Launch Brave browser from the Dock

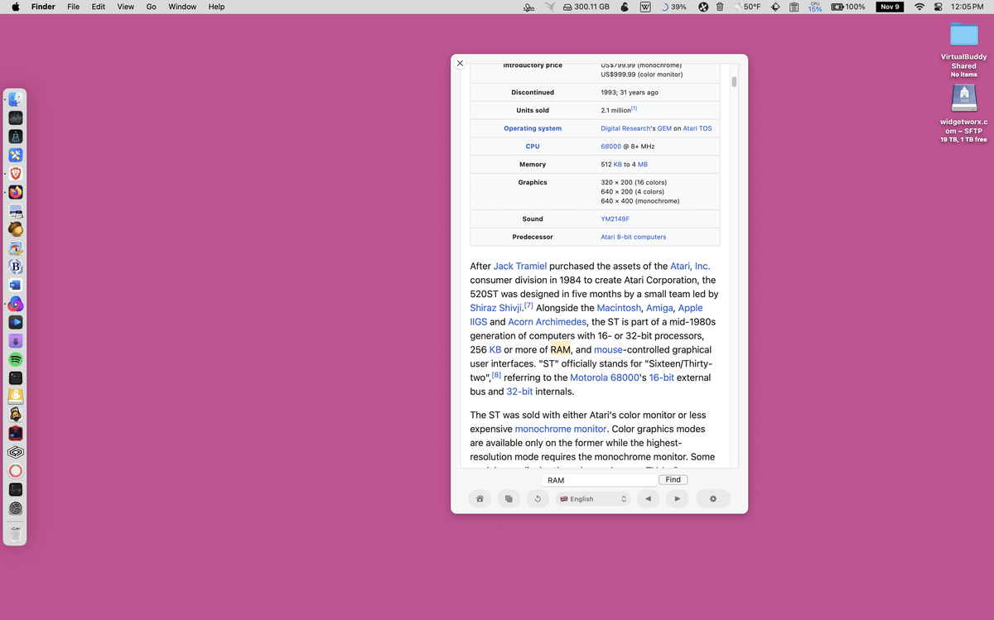(x=16, y=174)
